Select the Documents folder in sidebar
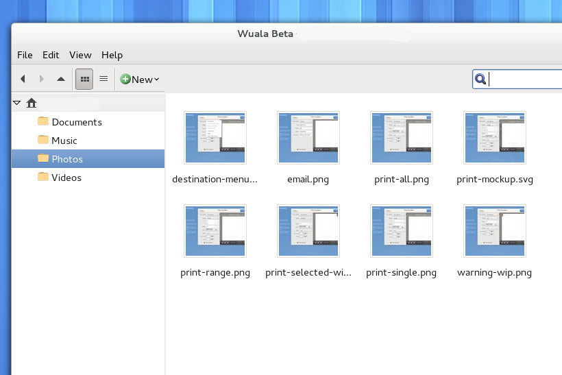 [88, 122]
